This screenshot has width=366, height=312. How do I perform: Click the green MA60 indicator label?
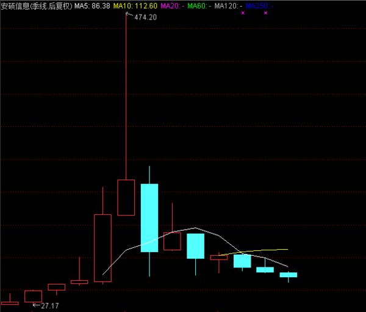pyautogui.click(x=199, y=6)
